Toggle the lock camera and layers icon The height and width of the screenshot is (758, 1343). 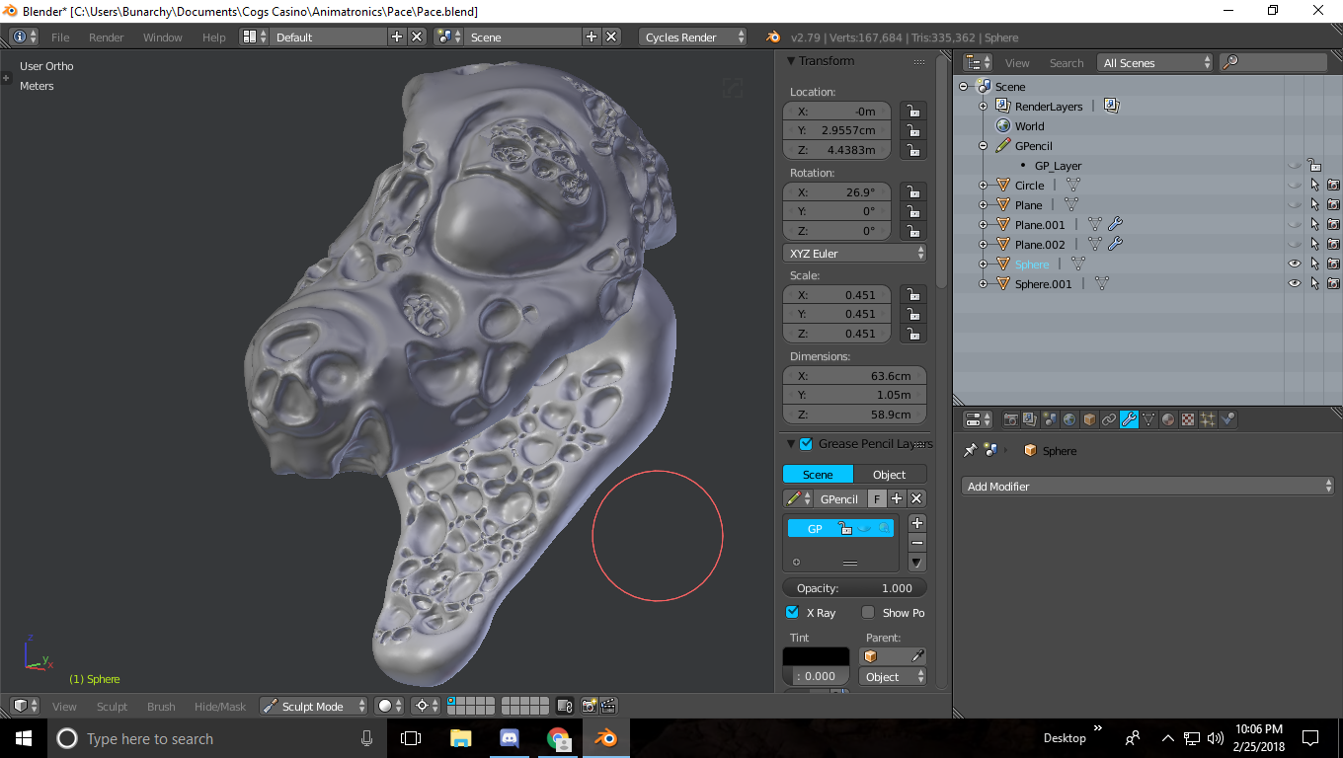click(564, 706)
